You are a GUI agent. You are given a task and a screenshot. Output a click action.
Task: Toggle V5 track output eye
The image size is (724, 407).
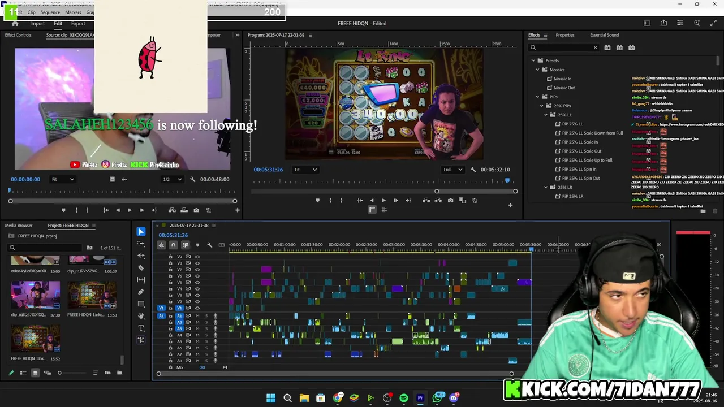(197, 282)
